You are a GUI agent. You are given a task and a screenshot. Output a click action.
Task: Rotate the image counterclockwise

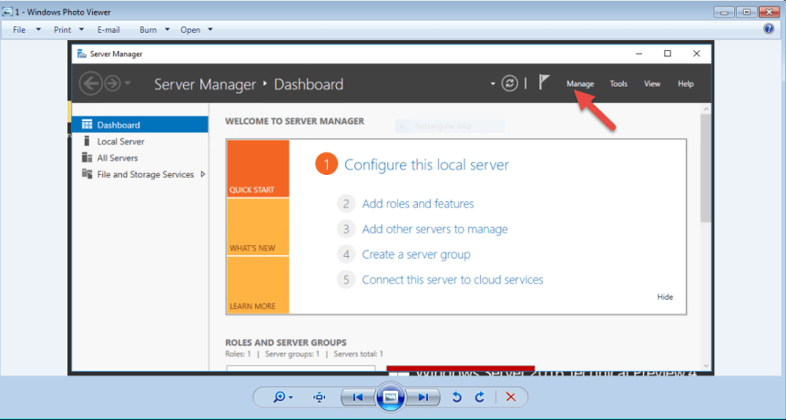(x=457, y=397)
